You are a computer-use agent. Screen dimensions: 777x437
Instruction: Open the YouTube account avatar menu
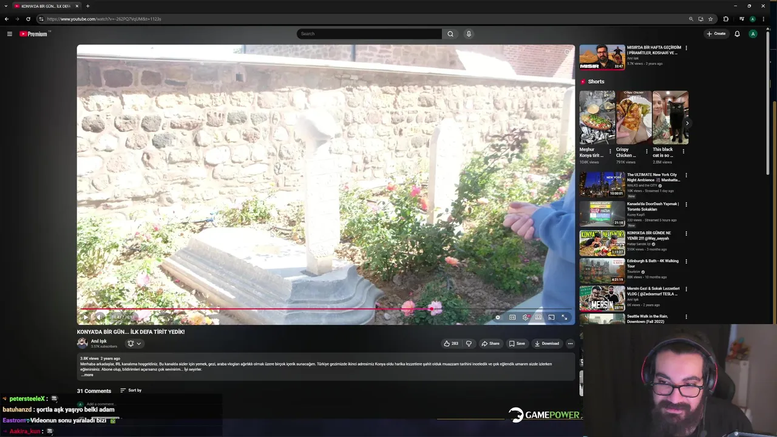(x=753, y=34)
